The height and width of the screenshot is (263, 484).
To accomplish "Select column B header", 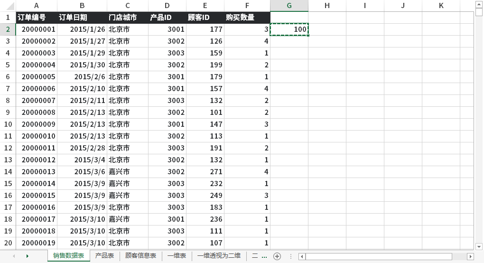I will (82, 6).
